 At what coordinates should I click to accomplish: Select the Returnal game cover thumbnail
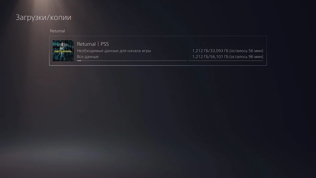click(x=63, y=51)
